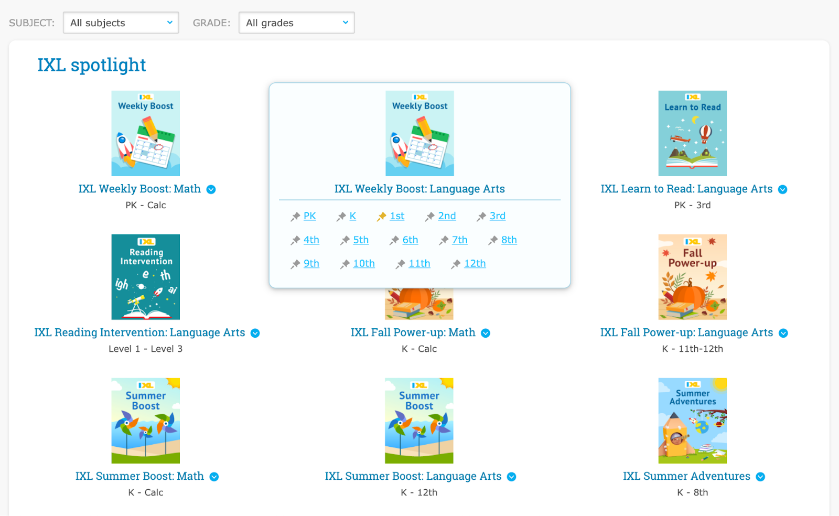
Task: Click the 'IXL spotlight' heading
Action: click(92, 65)
